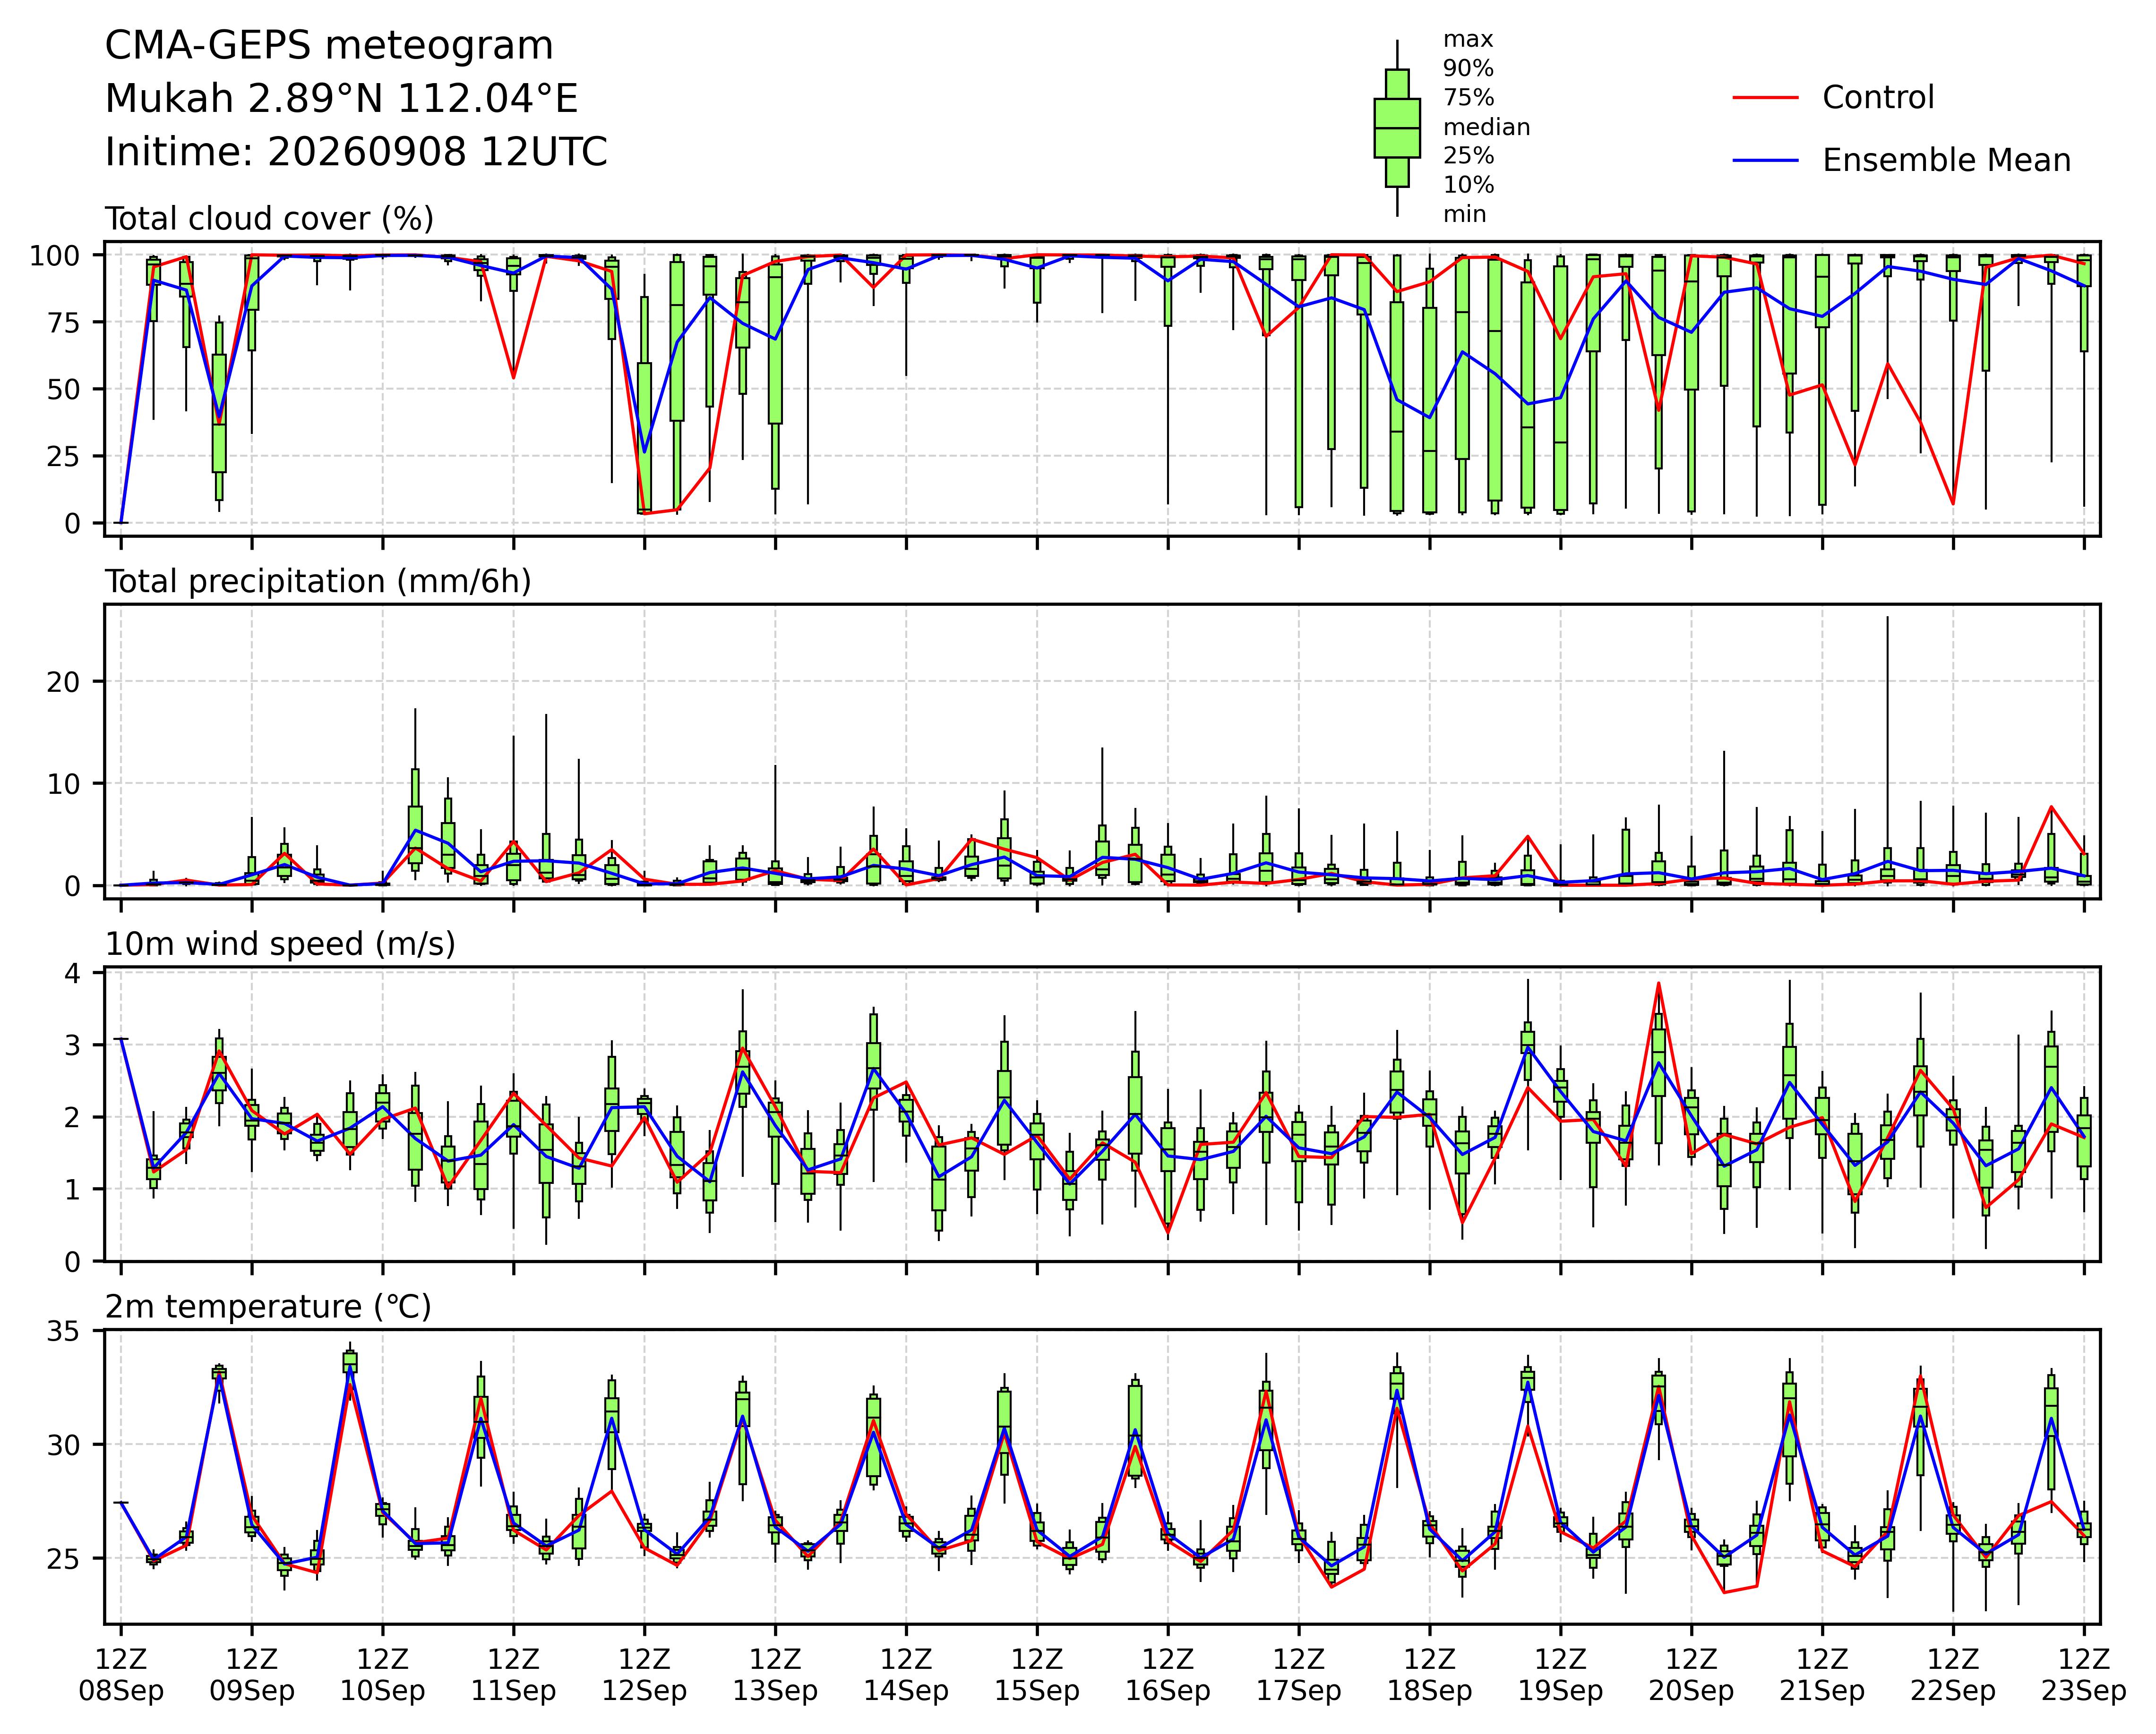The height and width of the screenshot is (1734, 2156).
Task: Click the 10m wind speed panel title
Action: click(x=280, y=944)
